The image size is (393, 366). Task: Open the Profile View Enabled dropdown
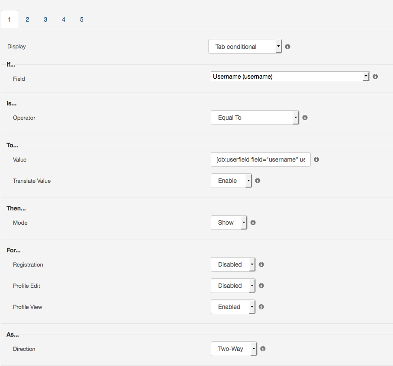[x=233, y=307]
